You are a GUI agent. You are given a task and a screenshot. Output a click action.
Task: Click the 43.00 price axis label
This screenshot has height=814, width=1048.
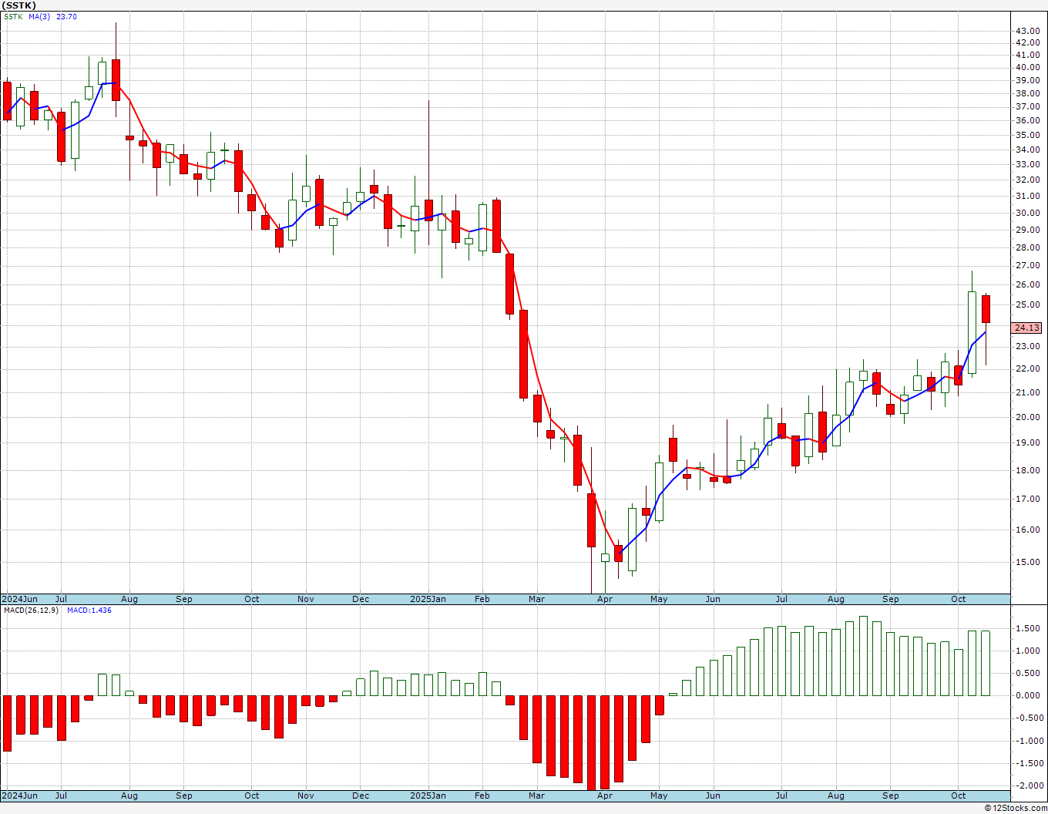coord(1027,31)
